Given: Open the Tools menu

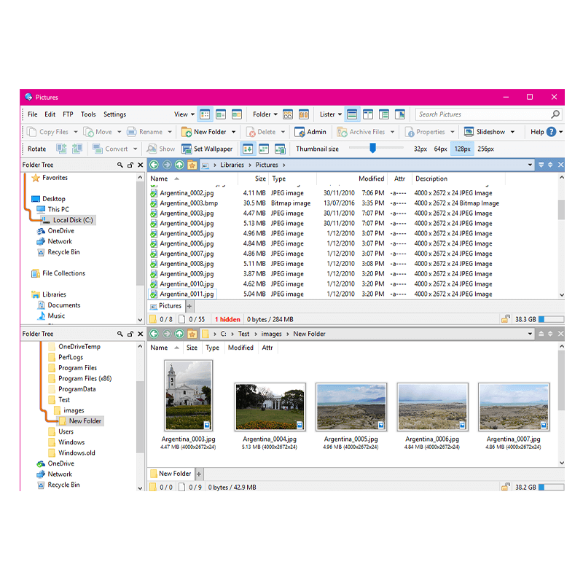Looking at the screenshot, I should coord(88,114).
